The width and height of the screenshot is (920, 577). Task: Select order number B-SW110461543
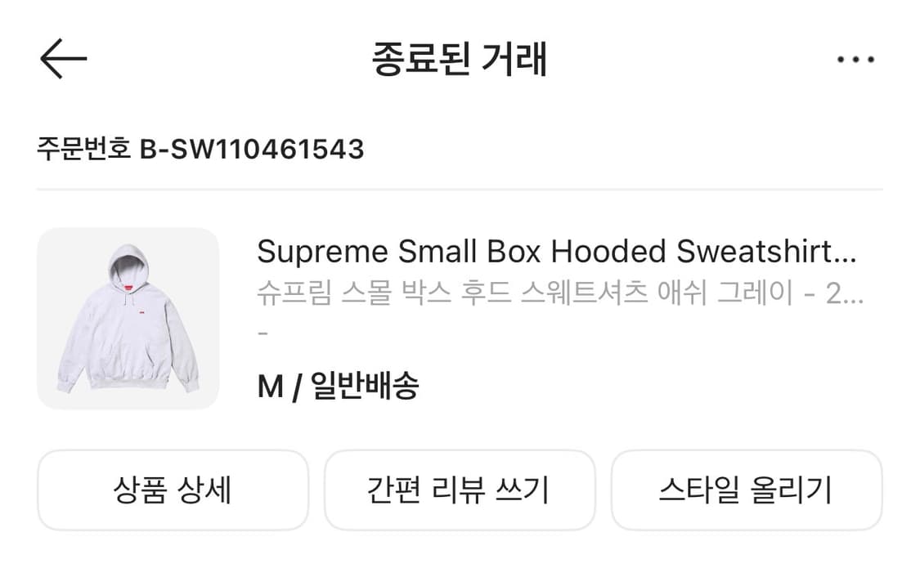click(x=251, y=150)
